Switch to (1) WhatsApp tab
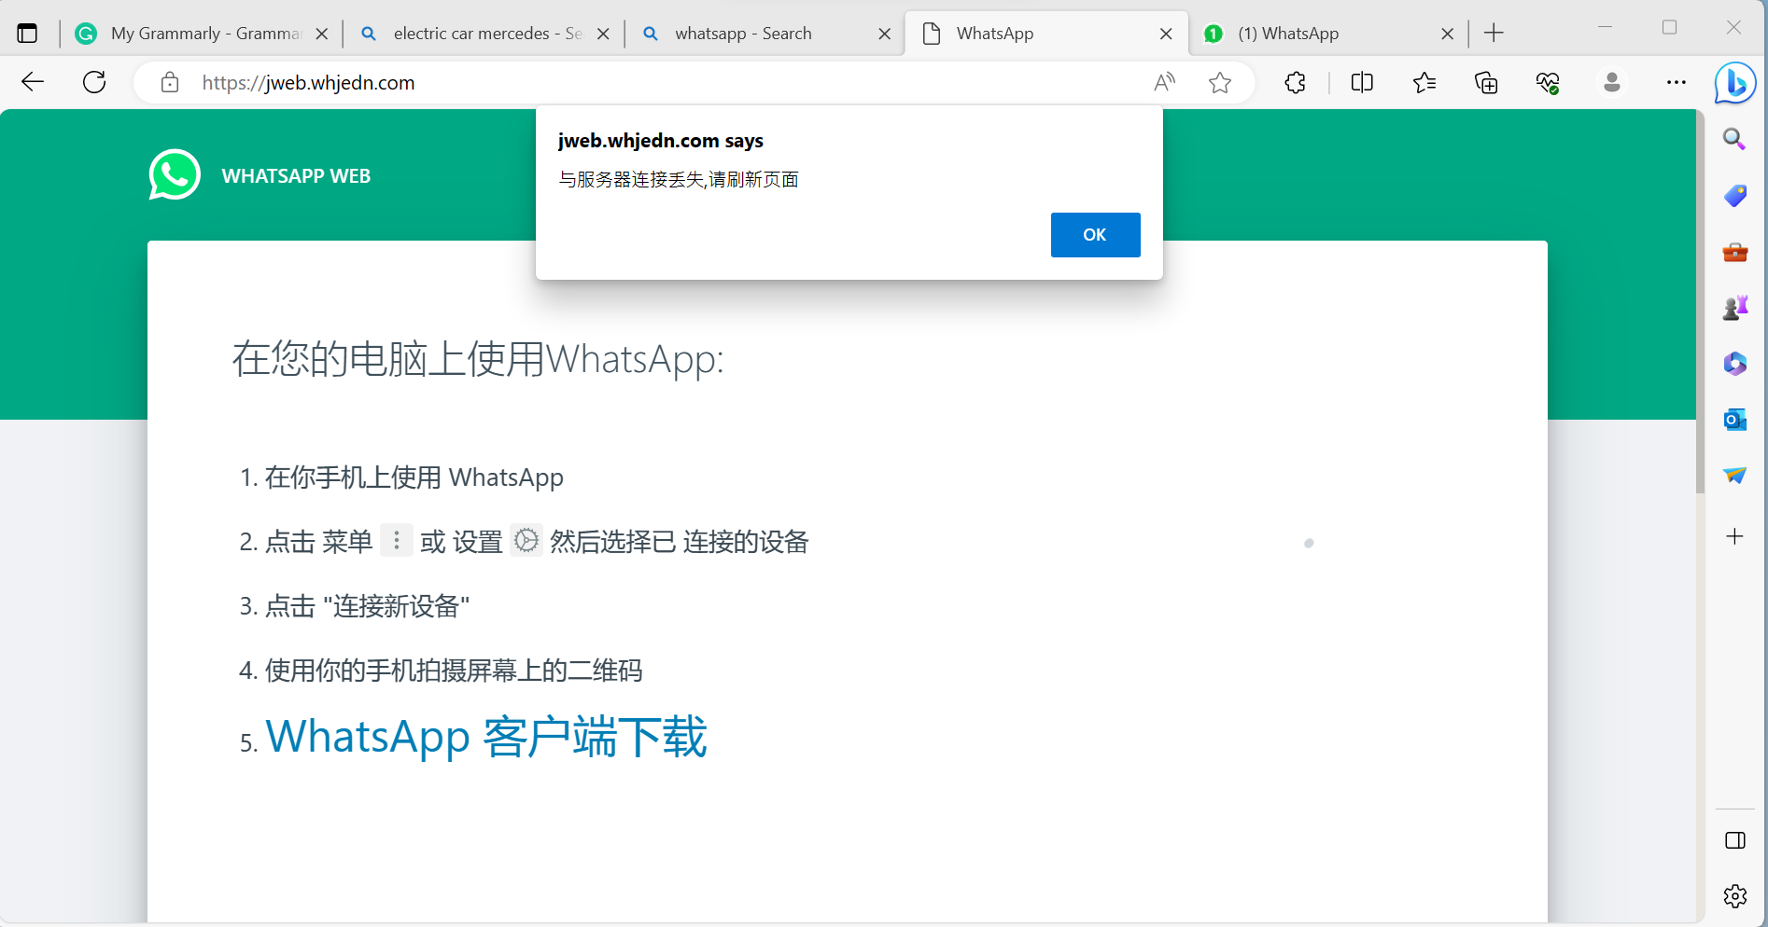Image resolution: width=1768 pixels, height=927 pixels. point(1329,34)
